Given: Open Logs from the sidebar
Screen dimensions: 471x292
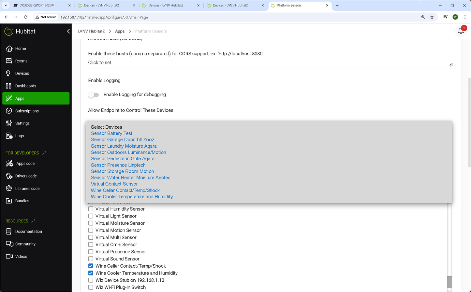Looking at the screenshot, I should pos(9,136).
